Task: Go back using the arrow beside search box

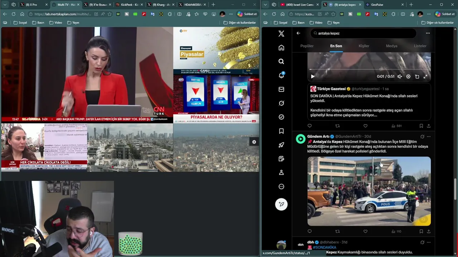Action: [x=298, y=33]
